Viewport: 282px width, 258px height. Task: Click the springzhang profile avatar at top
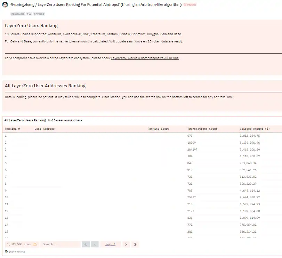[5, 5]
